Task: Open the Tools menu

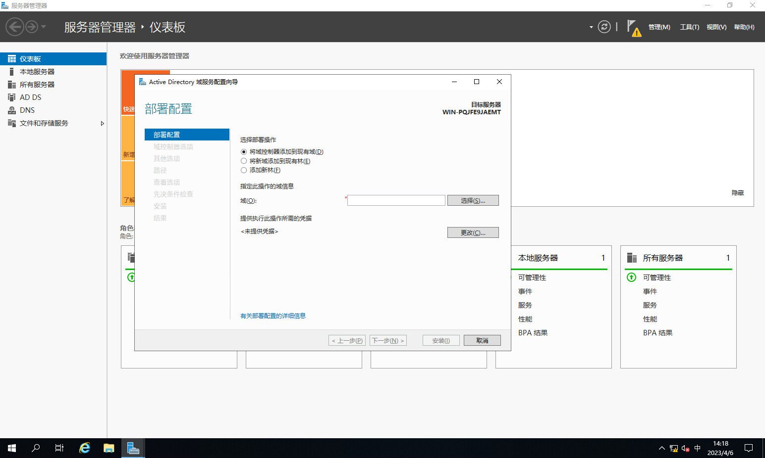Action: [x=689, y=27]
